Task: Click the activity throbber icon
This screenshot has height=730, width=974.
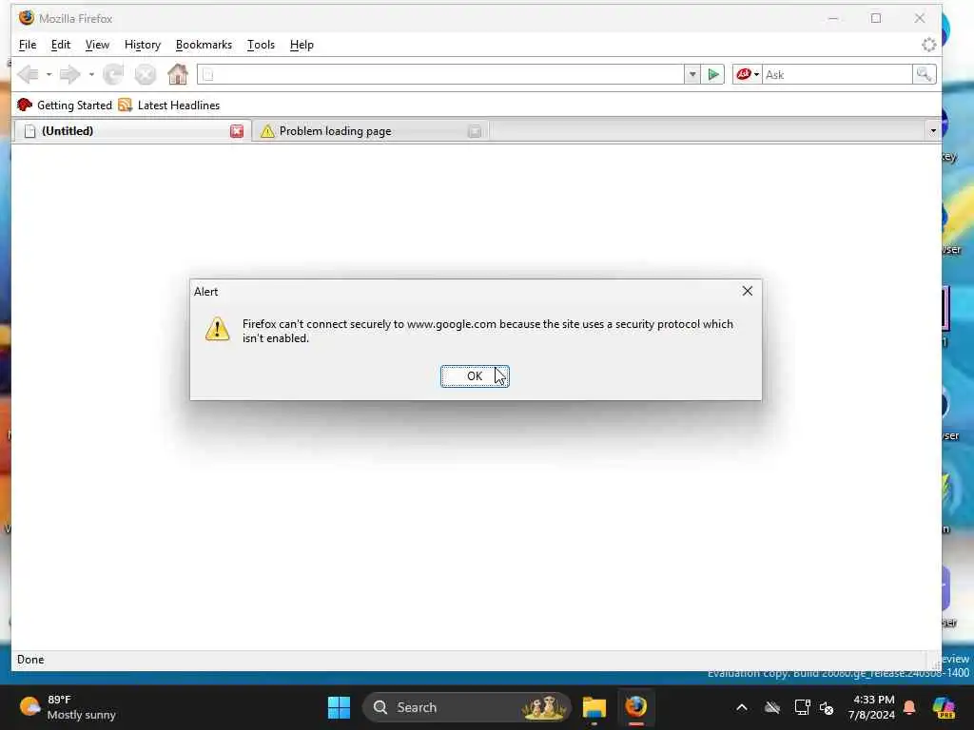Action: [928, 45]
